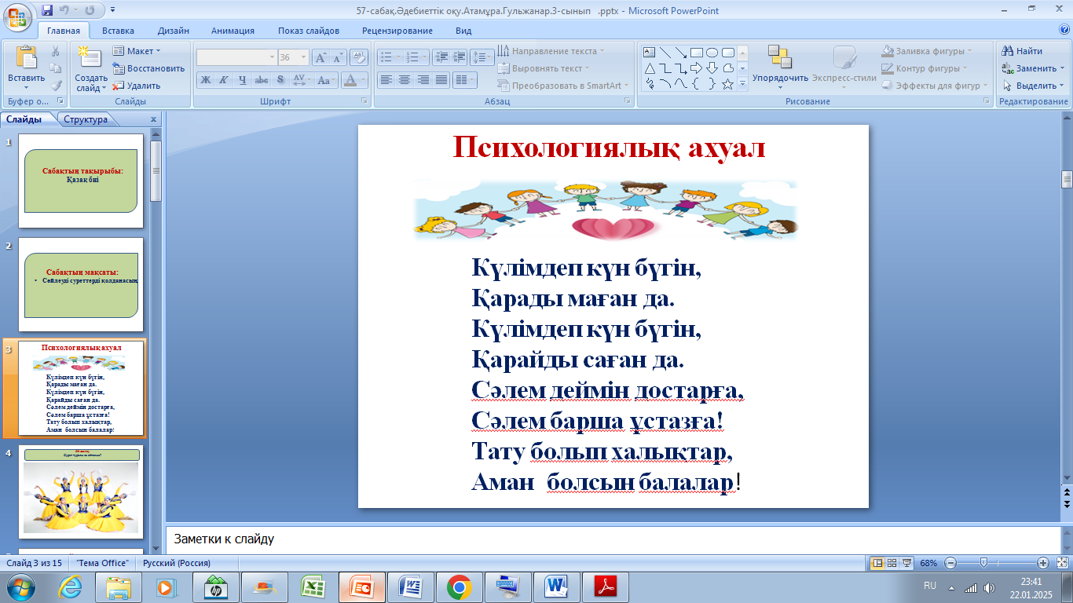The image size is (1073, 603).
Task: Select the star shape in shapes gallery
Action: click(x=727, y=84)
